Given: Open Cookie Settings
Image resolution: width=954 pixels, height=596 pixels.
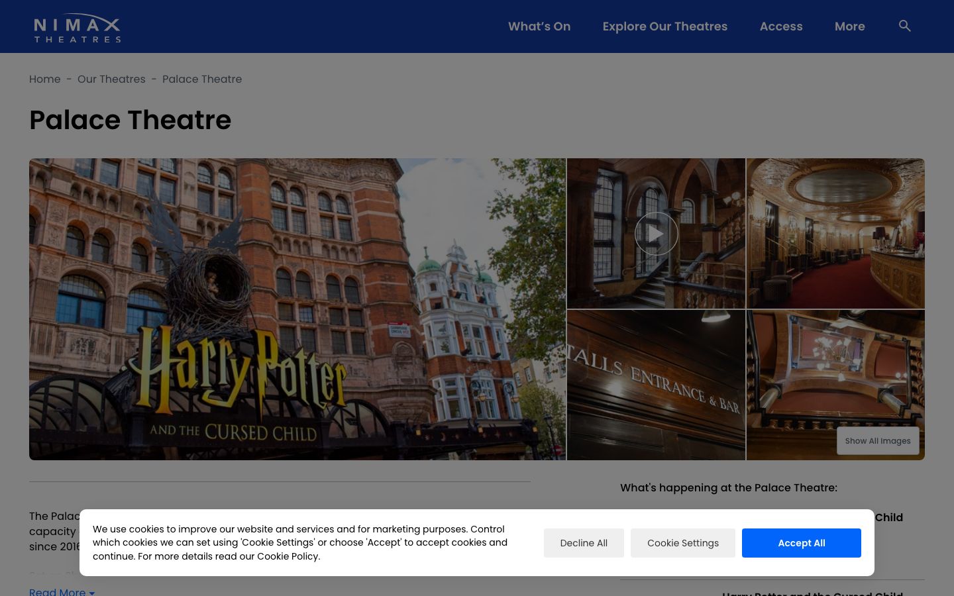Looking at the screenshot, I should (683, 543).
